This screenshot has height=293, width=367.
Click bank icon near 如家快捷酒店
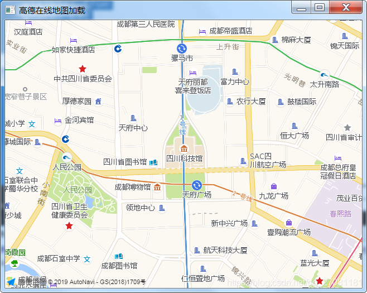(x=118, y=49)
